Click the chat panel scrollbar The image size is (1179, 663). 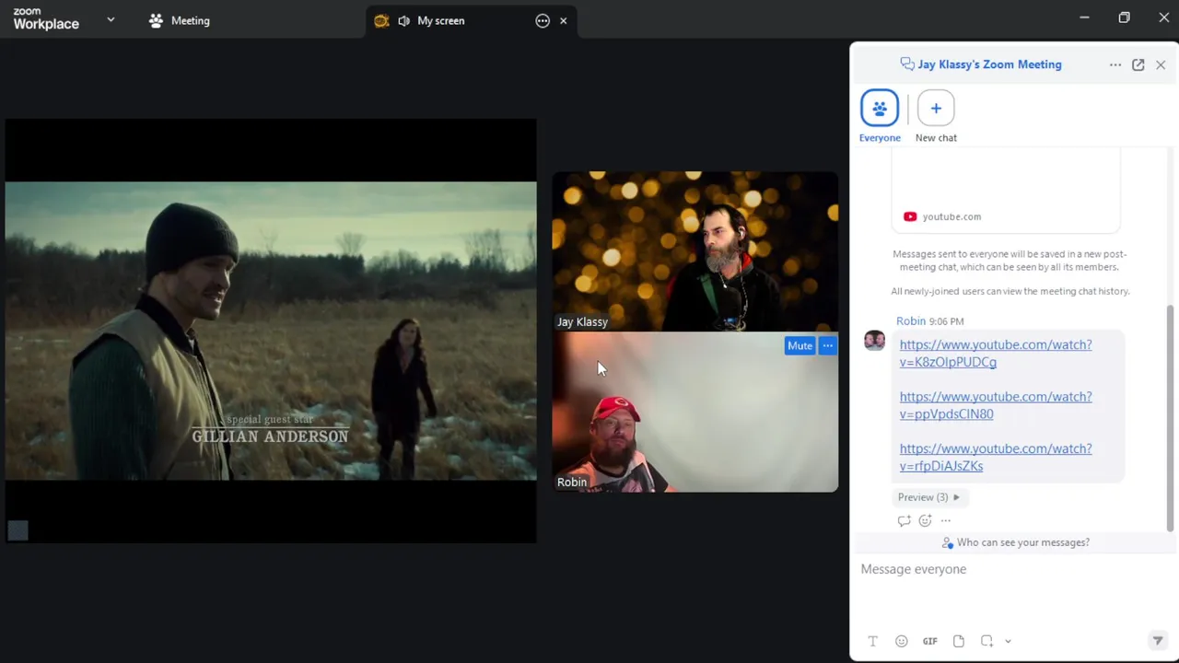click(1171, 419)
